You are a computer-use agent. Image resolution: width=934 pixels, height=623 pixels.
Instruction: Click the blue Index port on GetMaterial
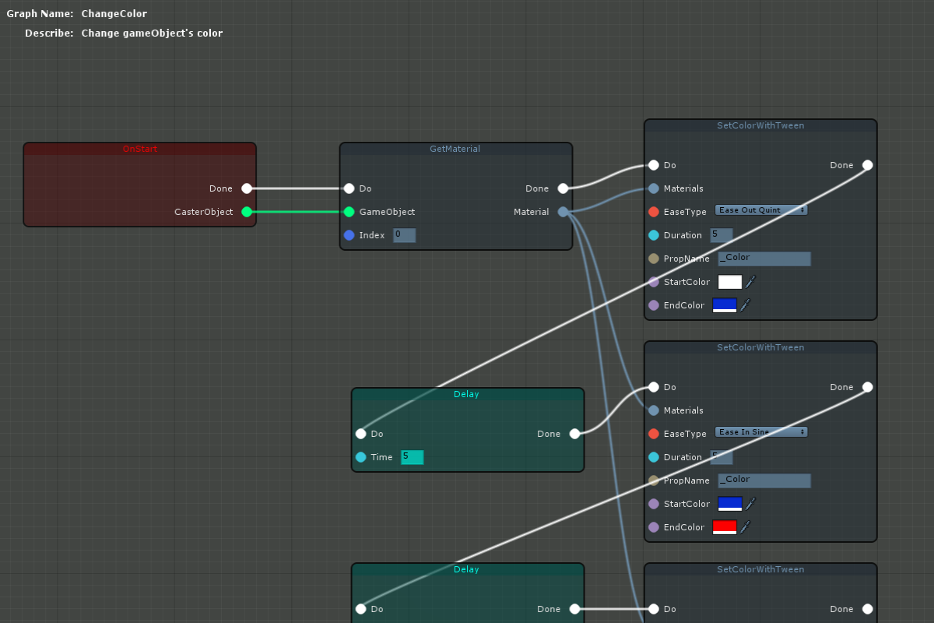[349, 235]
